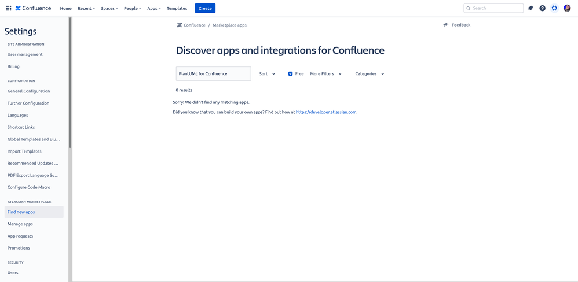Focus the app search field with PlantUML text
Screen dimensions: 578x282
[x=214, y=73]
